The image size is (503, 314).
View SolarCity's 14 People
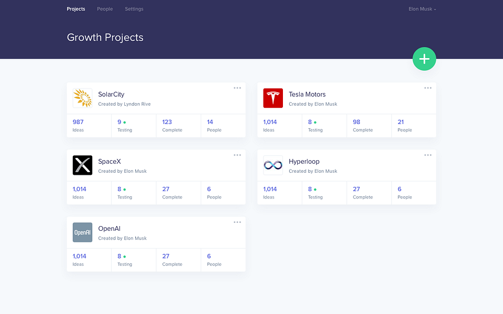(x=223, y=126)
